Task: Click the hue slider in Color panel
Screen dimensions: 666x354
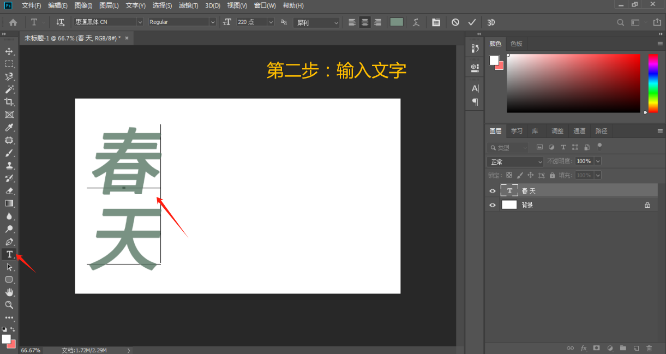Action: pyautogui.click(x=653, y=83)
